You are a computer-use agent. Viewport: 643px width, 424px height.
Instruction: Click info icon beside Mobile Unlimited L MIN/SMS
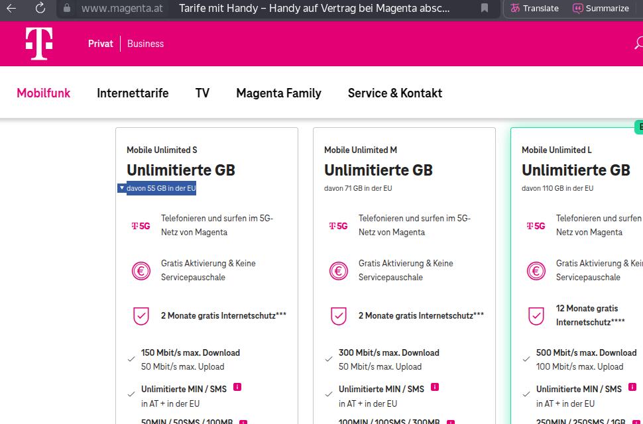(x=632, y=388)
